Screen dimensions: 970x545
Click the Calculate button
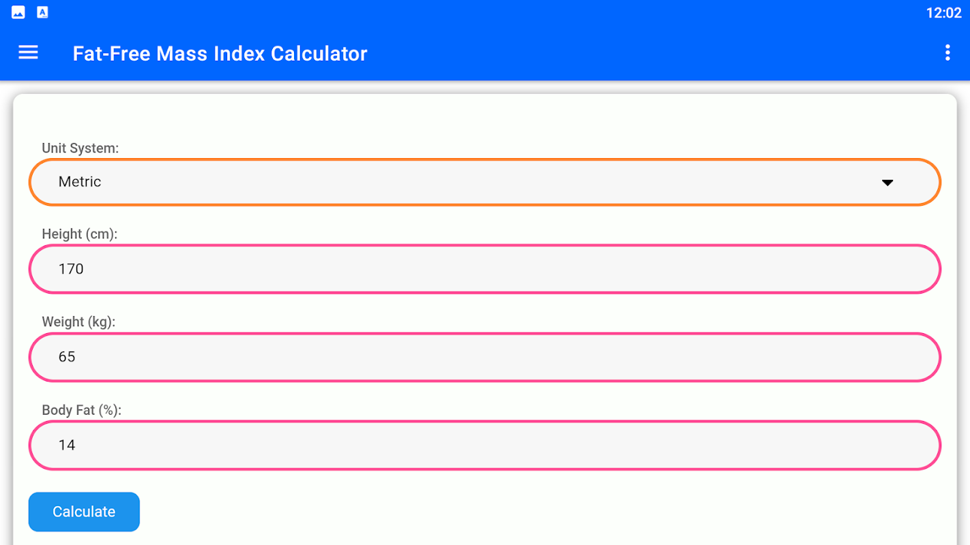(84, 512)
